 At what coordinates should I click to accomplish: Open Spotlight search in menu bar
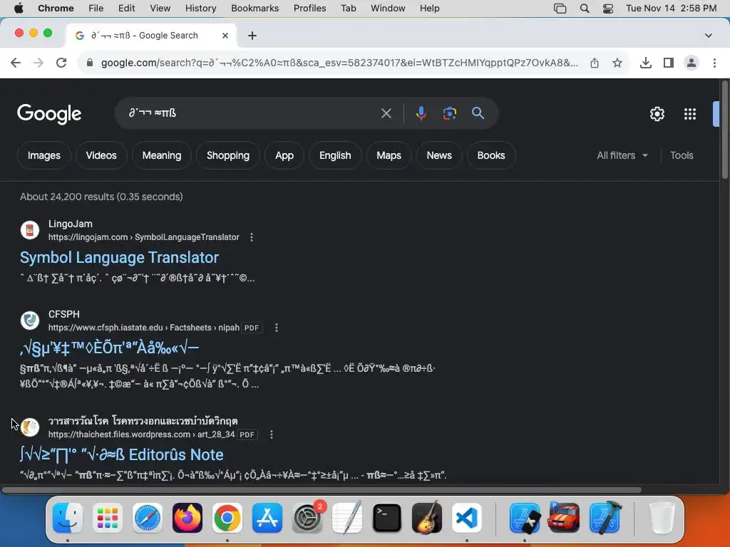click(585, 9)
